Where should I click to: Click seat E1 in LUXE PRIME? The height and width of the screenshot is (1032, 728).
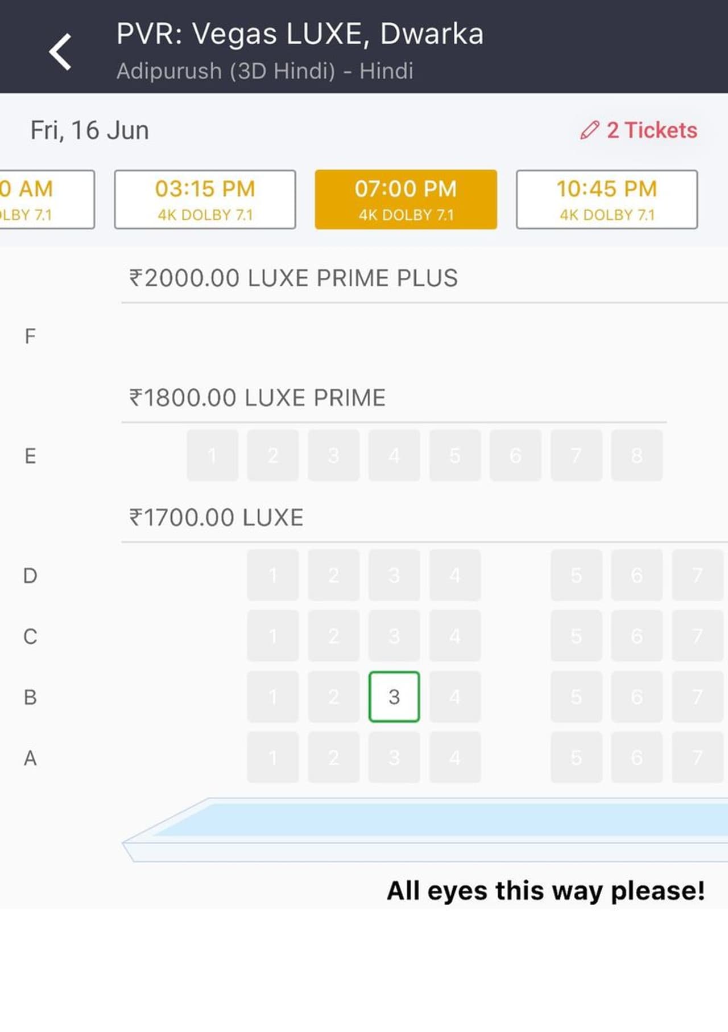pos(212,455)
